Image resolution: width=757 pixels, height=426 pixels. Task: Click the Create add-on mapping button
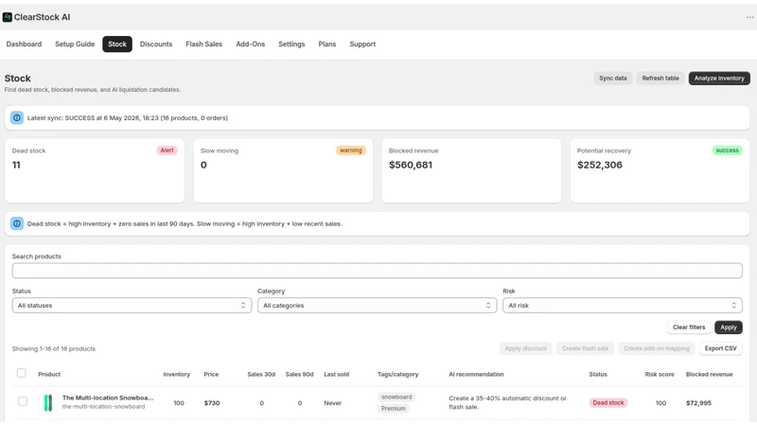(x=657, y=348)
